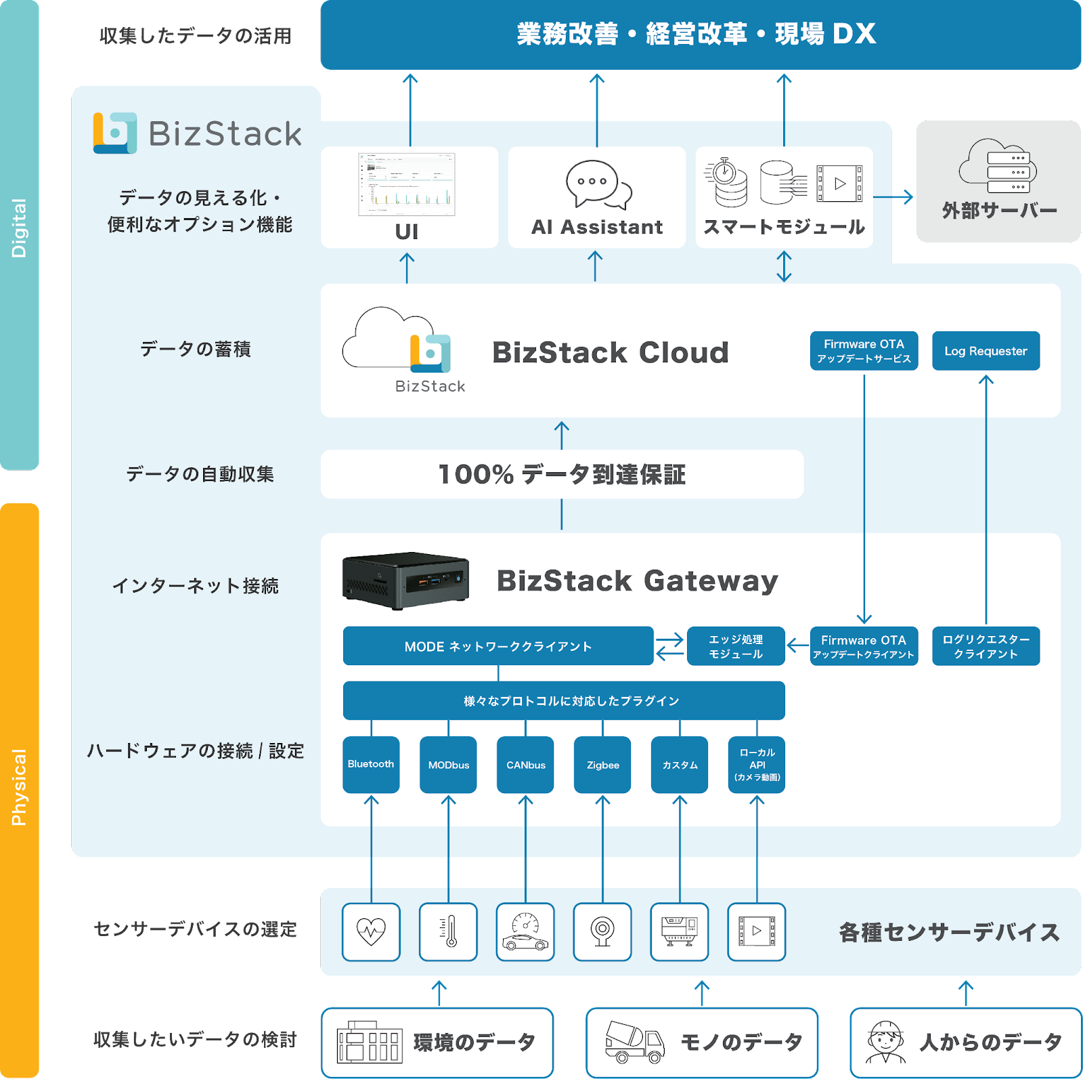Select the industrial machine sensor icon
The height and width of the screenshot is (1079, 1083).
(x=680, y=931)
